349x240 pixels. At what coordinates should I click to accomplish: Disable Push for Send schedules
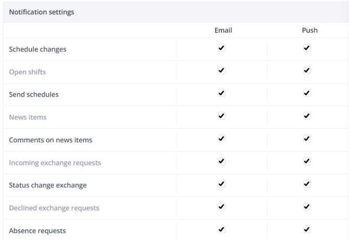[307, 93]
